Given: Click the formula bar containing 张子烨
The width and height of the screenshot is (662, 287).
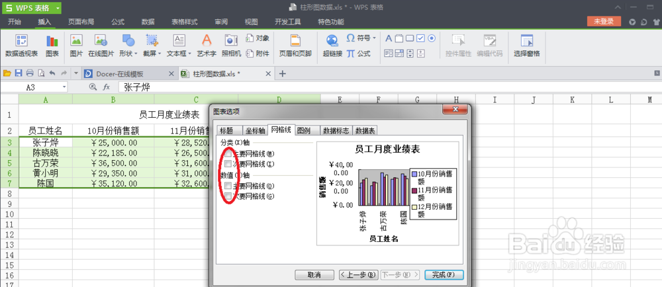Looking at the screenshot, I should click(389, 87).
